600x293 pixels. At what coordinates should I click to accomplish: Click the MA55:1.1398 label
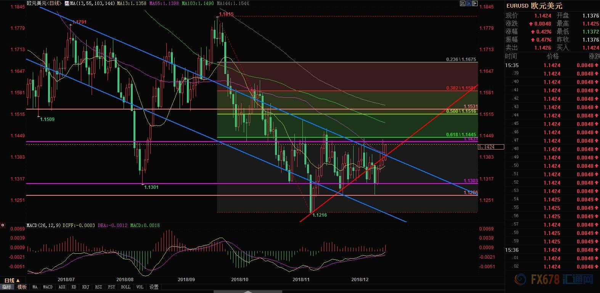point(164,3)
